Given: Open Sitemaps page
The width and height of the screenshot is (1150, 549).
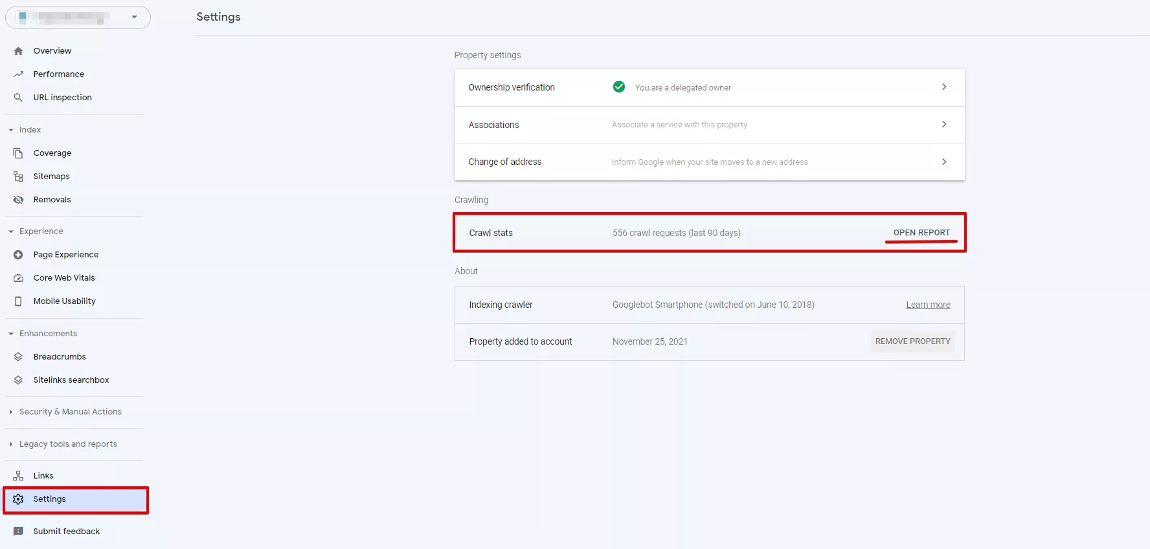Looking at the screenshot, I should coord(51,177).
